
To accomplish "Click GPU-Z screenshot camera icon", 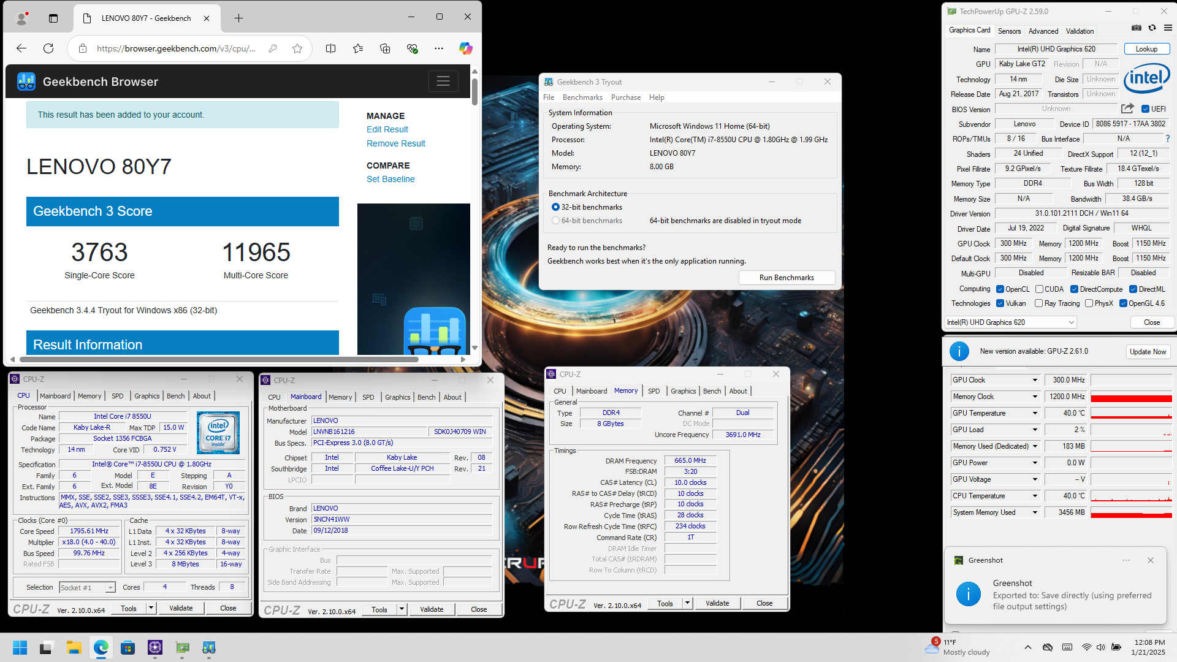I will [1137, 28].
